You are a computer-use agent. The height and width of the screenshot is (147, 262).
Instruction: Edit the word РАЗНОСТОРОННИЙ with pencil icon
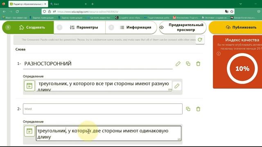[178, 64]
